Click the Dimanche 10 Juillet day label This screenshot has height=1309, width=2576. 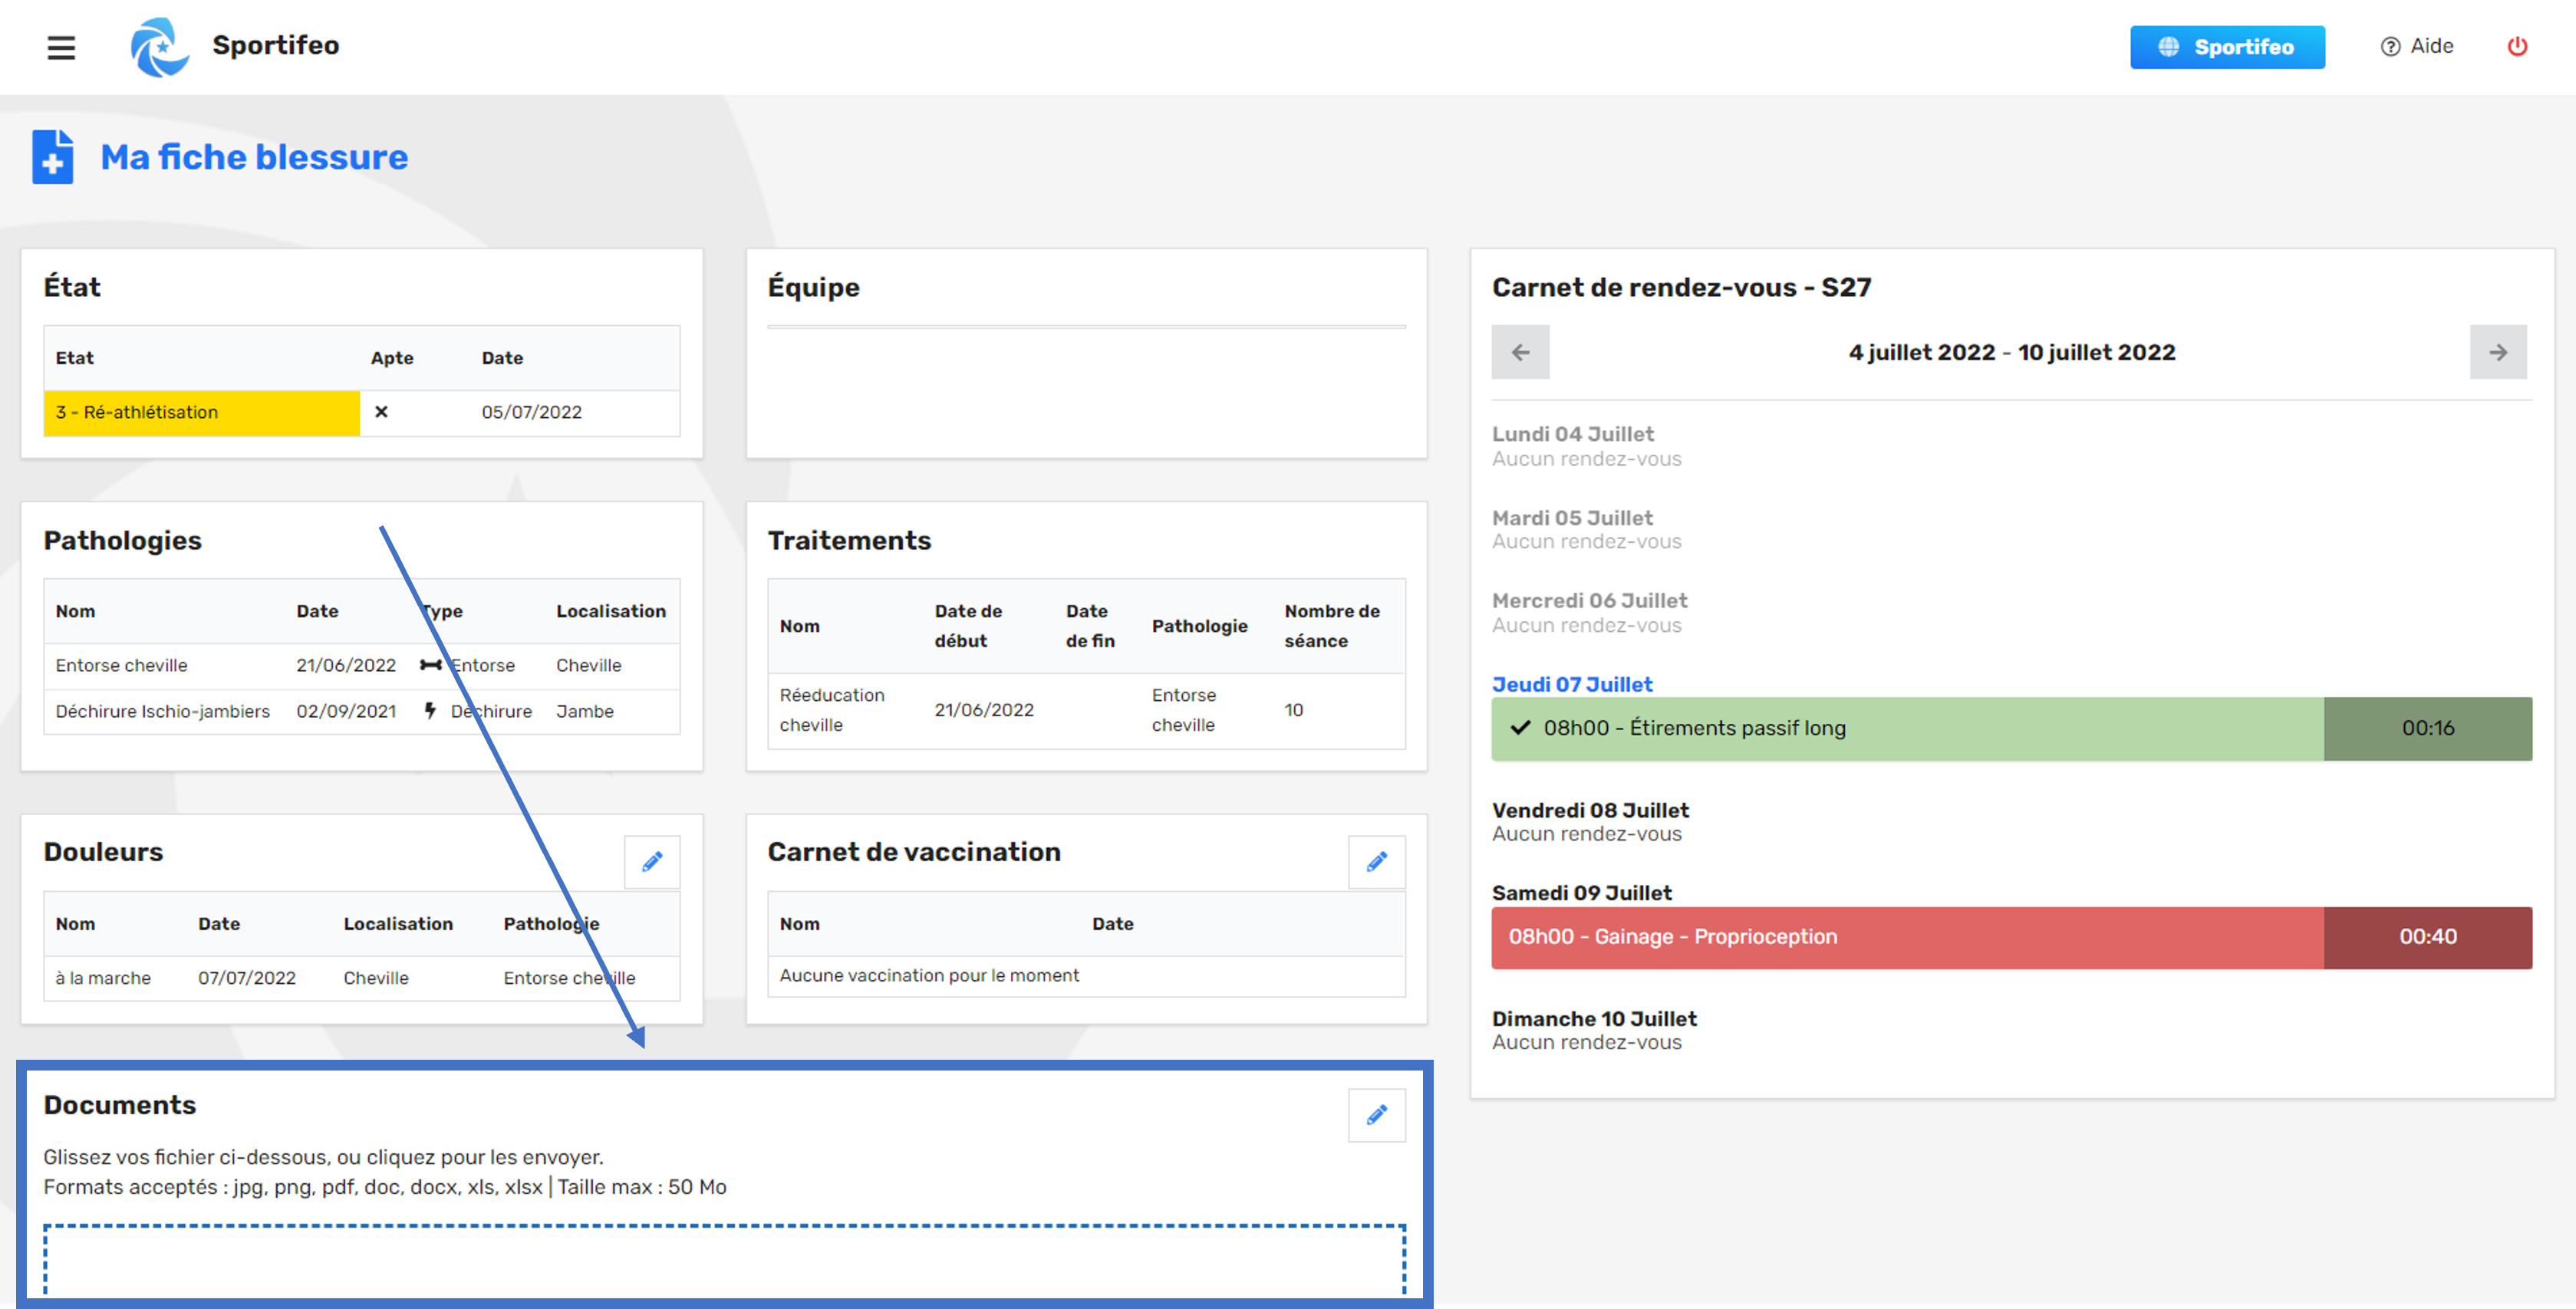click(x=1594, y=1019)
